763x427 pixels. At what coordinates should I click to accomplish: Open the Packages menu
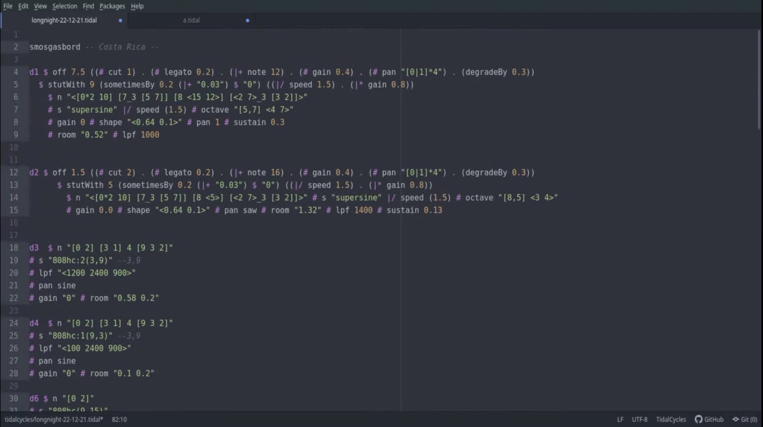coord(112,6)
